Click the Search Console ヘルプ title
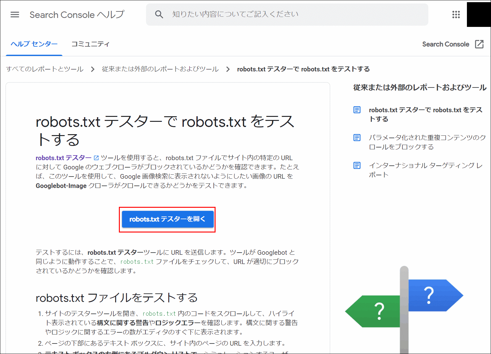Screen dimensions: 491x354 (77, 15)
